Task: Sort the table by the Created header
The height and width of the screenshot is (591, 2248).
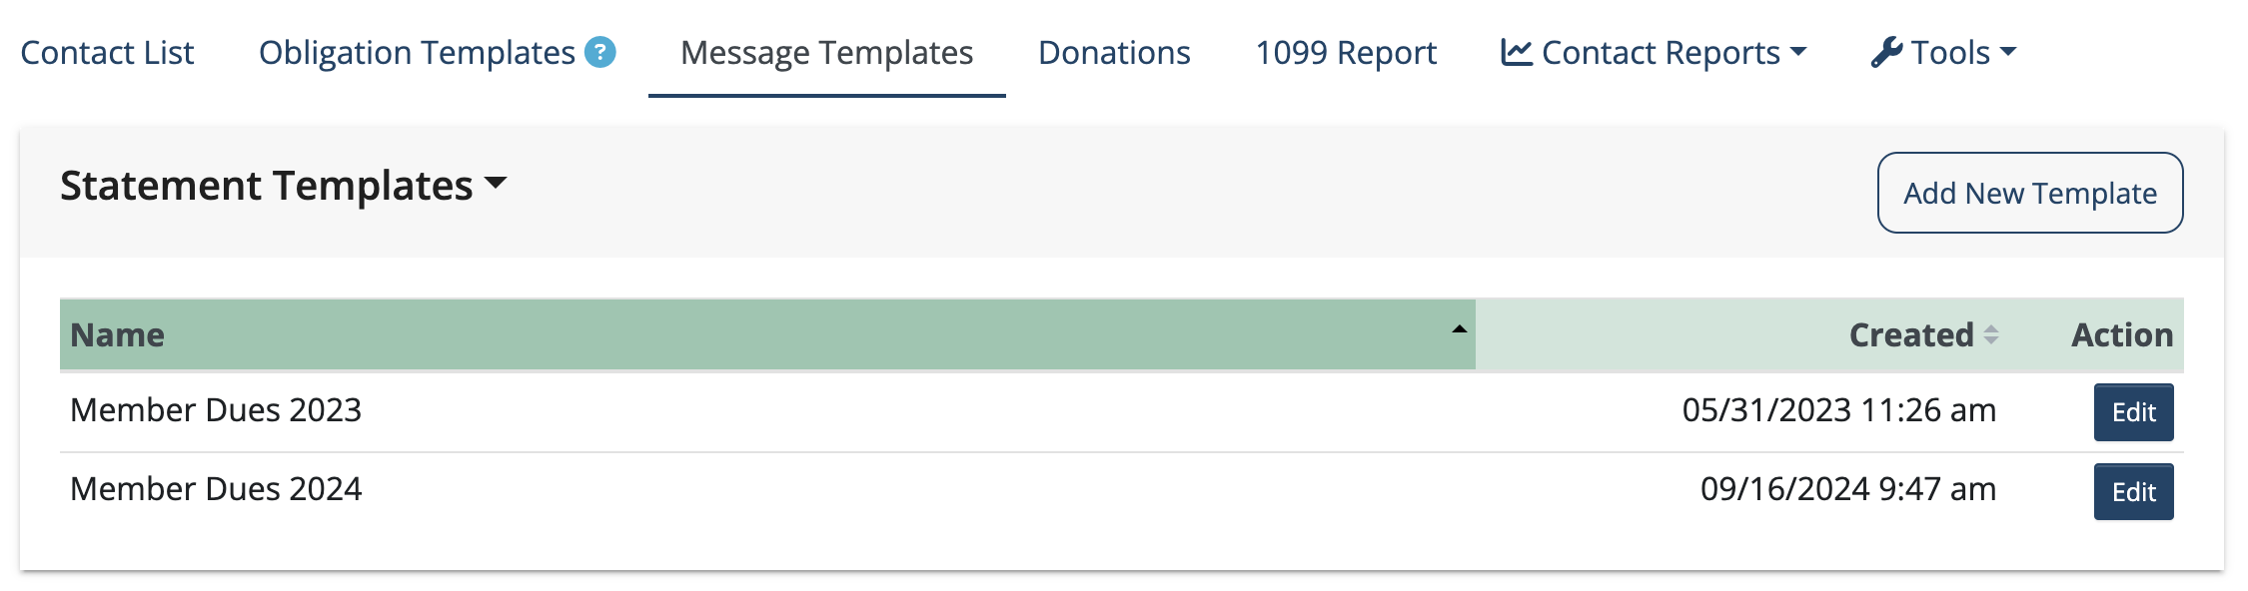Action: click(1911, 334)
